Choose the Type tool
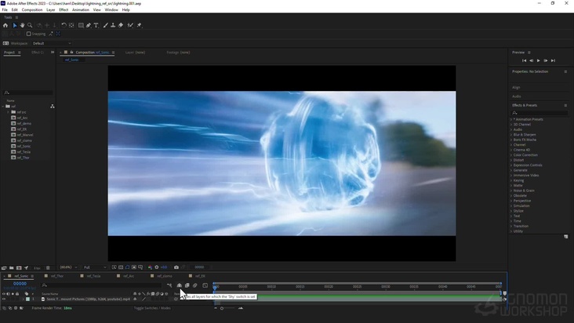Image resolution: width=574 pixels, height=323 pixels. pos(96,25)
